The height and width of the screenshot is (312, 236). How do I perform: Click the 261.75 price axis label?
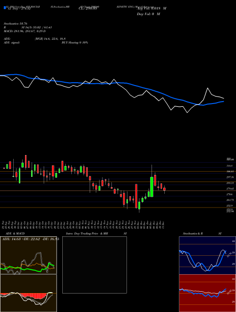click(230, 200)
